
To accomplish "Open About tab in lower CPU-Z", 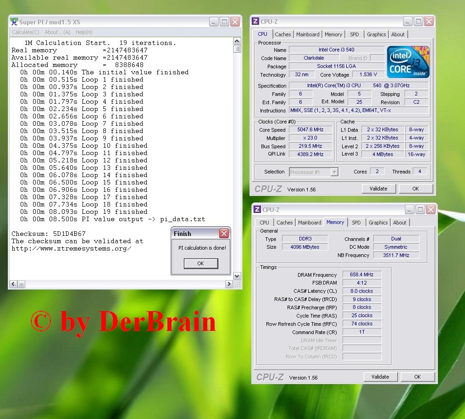I will (x=400, y=223).
